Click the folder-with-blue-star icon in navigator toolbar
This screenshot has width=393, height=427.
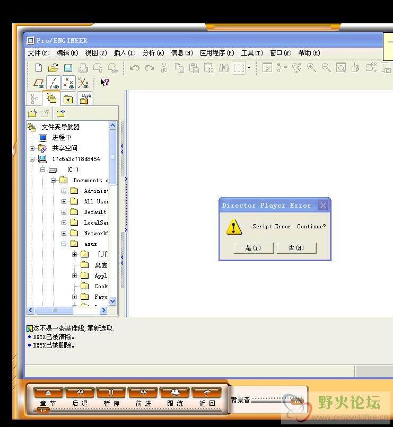click(60, 113)
